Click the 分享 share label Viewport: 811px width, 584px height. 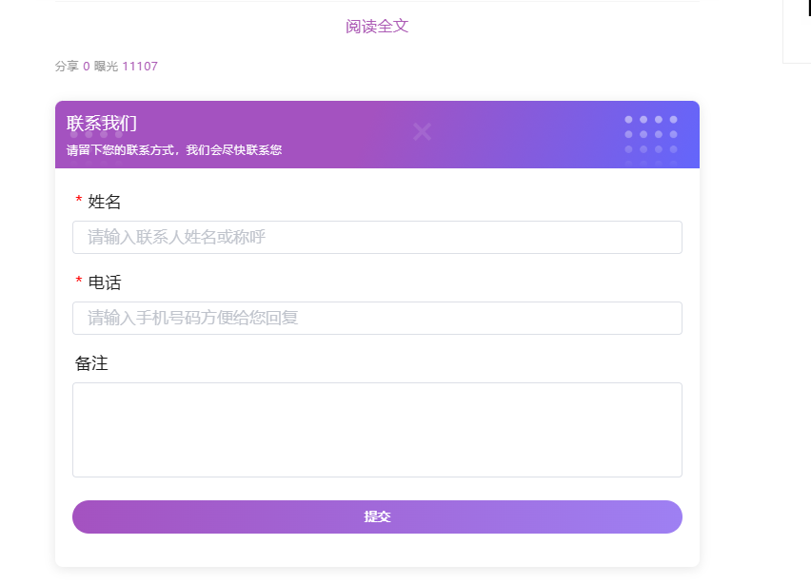click(67, 67)
